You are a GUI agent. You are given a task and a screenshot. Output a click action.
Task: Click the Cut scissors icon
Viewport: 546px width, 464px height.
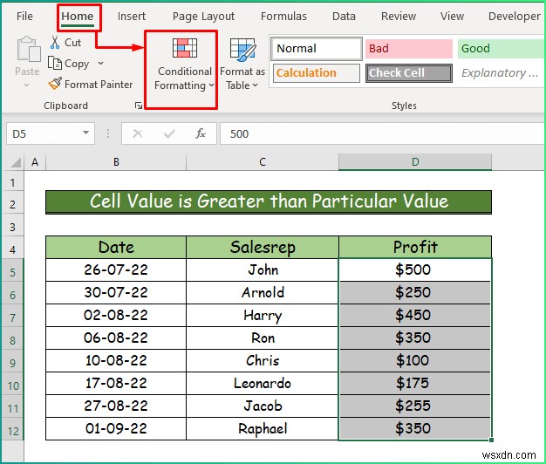click(55, 42)
